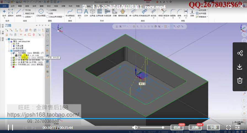Toggle checkmark on operation 4 2D区域
The width and height of the screenshot is (247, 133).
pos(14,62)
